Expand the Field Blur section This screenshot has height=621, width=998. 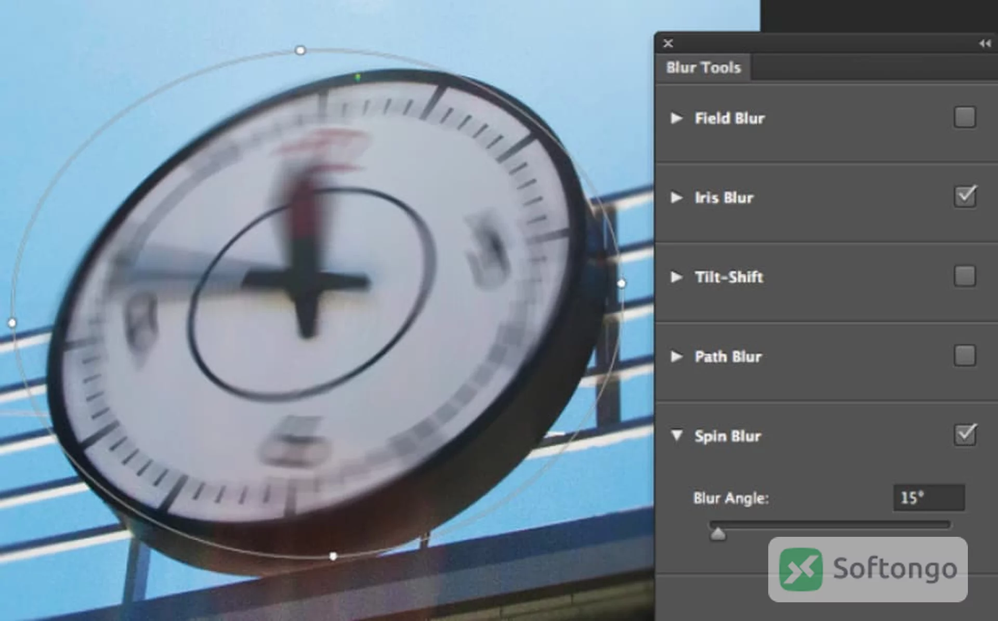[x=676, y=118]
